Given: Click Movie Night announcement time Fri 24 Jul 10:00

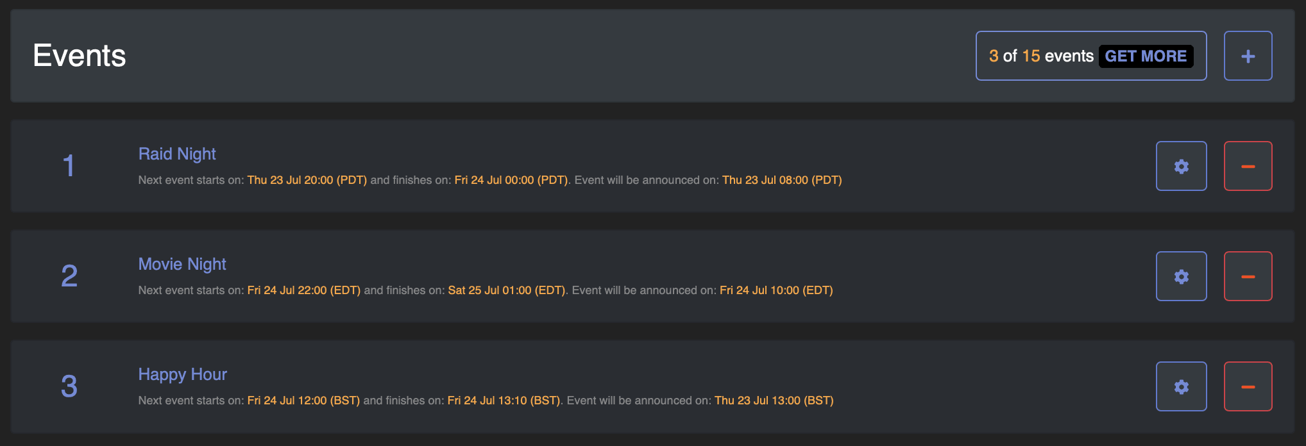Looking at the screenshot, I should pyautogui.click(x=776, y=290).
